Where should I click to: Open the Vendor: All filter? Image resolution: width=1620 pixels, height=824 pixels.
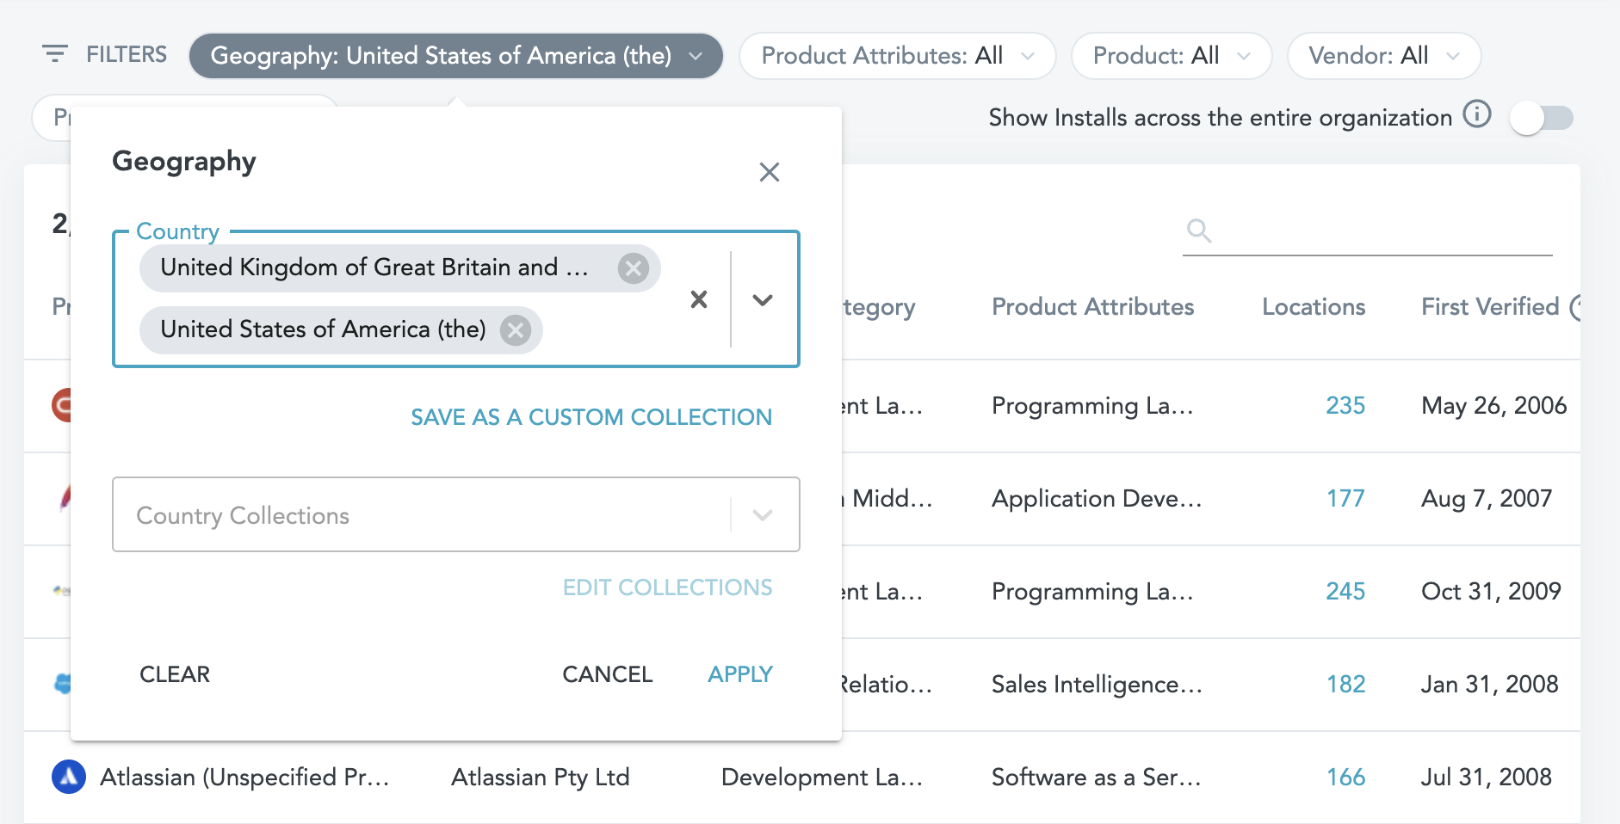[x=1382, y=56]
